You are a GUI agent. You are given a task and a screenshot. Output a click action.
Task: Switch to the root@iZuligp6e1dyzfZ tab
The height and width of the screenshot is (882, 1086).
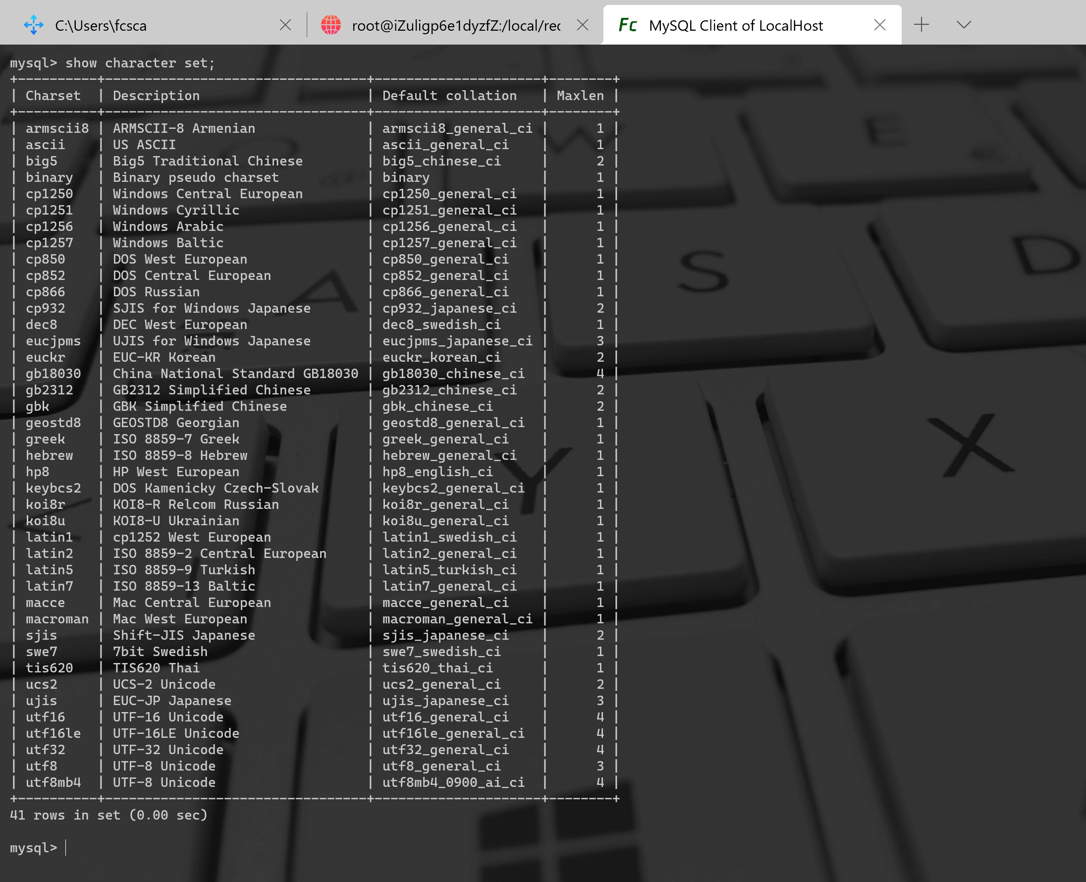[x=456, y=25]
